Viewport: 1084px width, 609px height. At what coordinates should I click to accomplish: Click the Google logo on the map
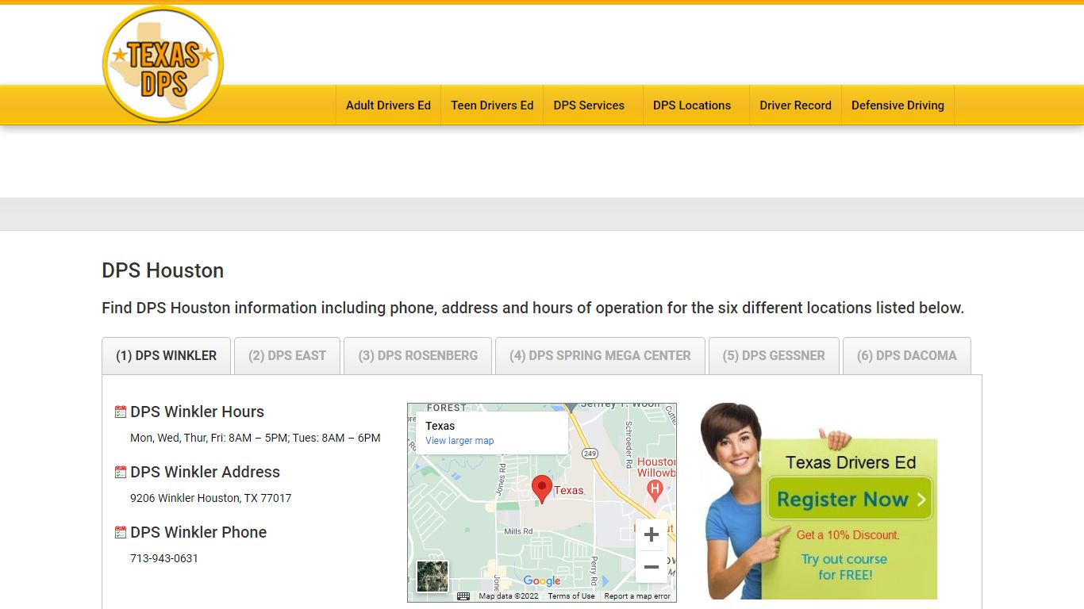[542, 581]
